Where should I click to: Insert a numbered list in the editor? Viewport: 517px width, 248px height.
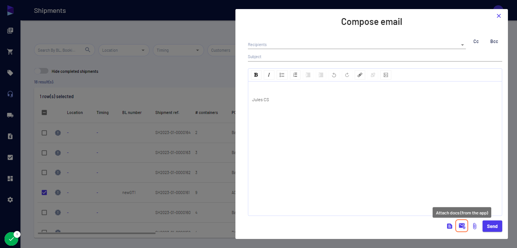pyautogui.click(x=295, y=75)
